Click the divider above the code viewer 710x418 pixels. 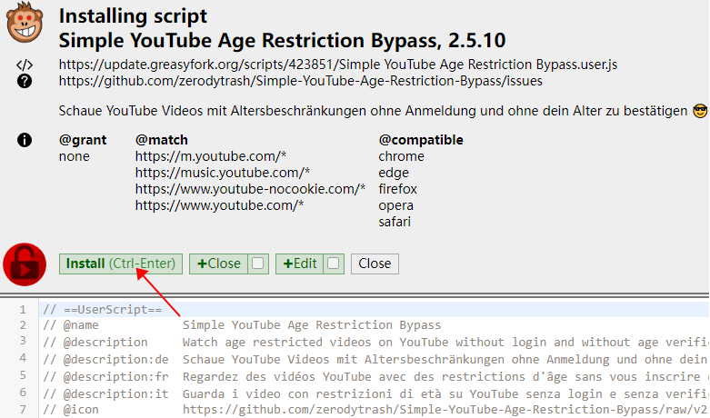(355, 294)
